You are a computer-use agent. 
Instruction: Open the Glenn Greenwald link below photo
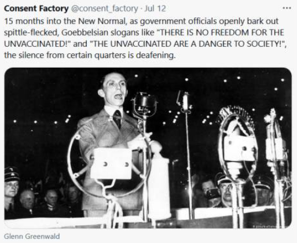(32, 236)
